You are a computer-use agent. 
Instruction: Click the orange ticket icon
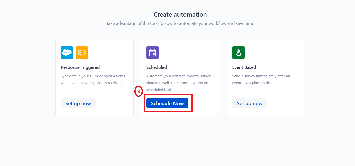pos(82,53)
